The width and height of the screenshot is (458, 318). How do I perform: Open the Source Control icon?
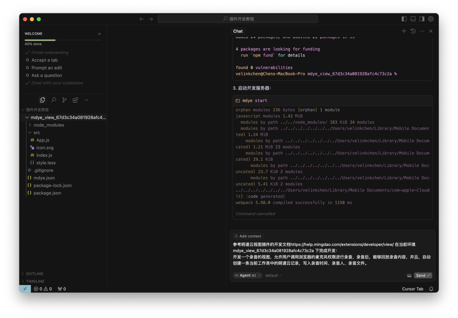64,100
